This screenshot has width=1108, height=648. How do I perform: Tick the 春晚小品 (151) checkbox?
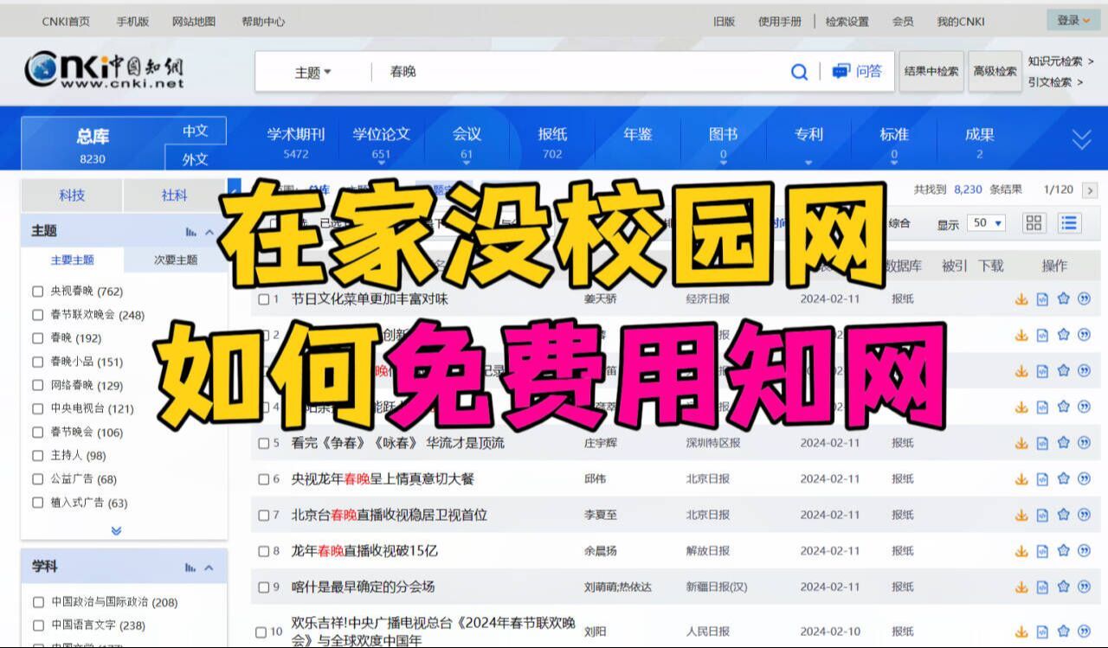pos(37,362)
